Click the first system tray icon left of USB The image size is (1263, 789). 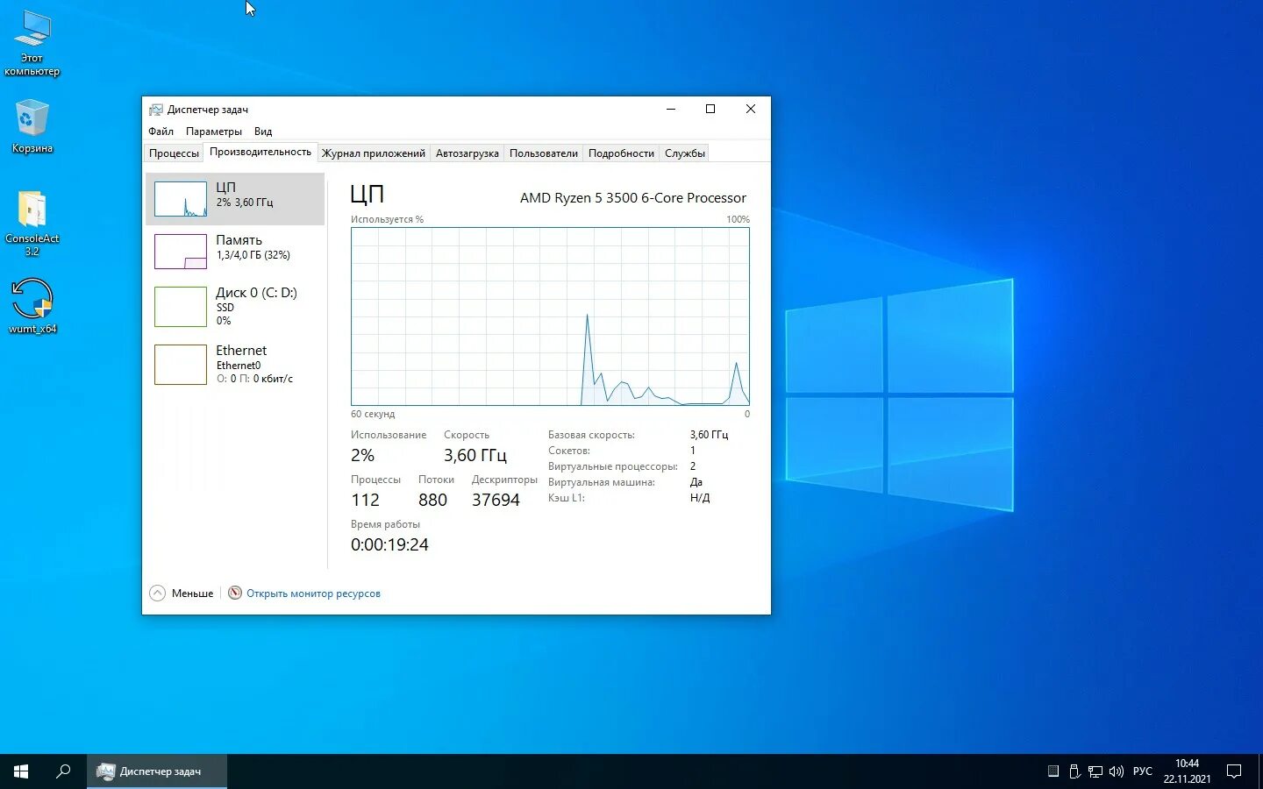tap(1053, 771)
